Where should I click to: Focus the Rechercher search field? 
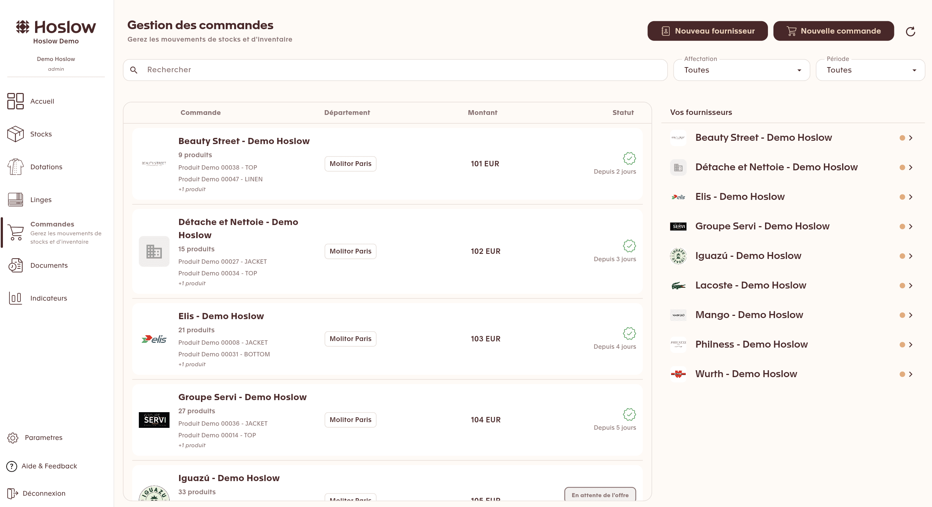pyautogui.click(x=395, y=70)
